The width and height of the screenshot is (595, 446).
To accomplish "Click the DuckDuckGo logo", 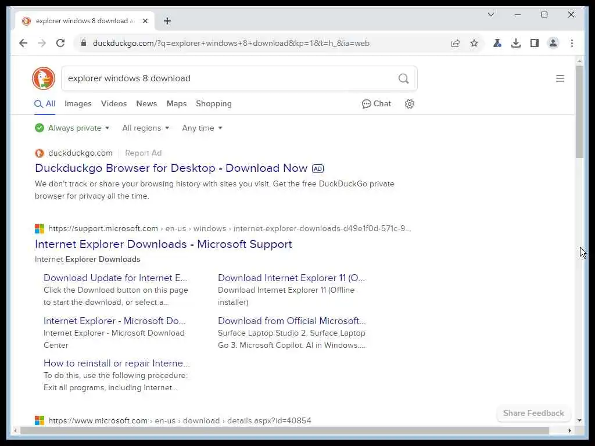I will pos(44,78).
